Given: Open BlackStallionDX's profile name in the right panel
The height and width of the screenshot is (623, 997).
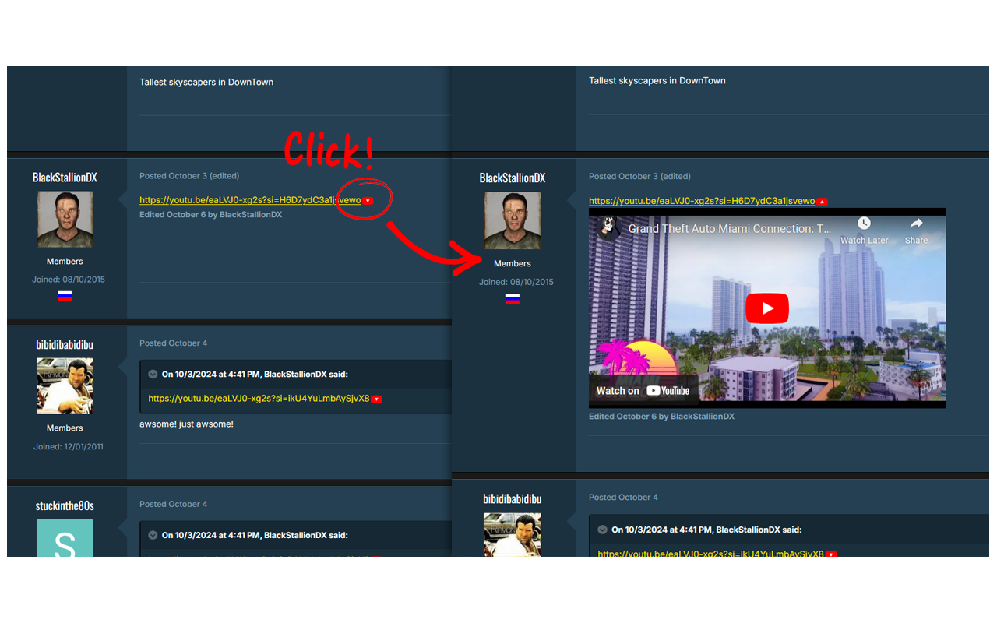Looking at the screenshot, I should 513,178.
